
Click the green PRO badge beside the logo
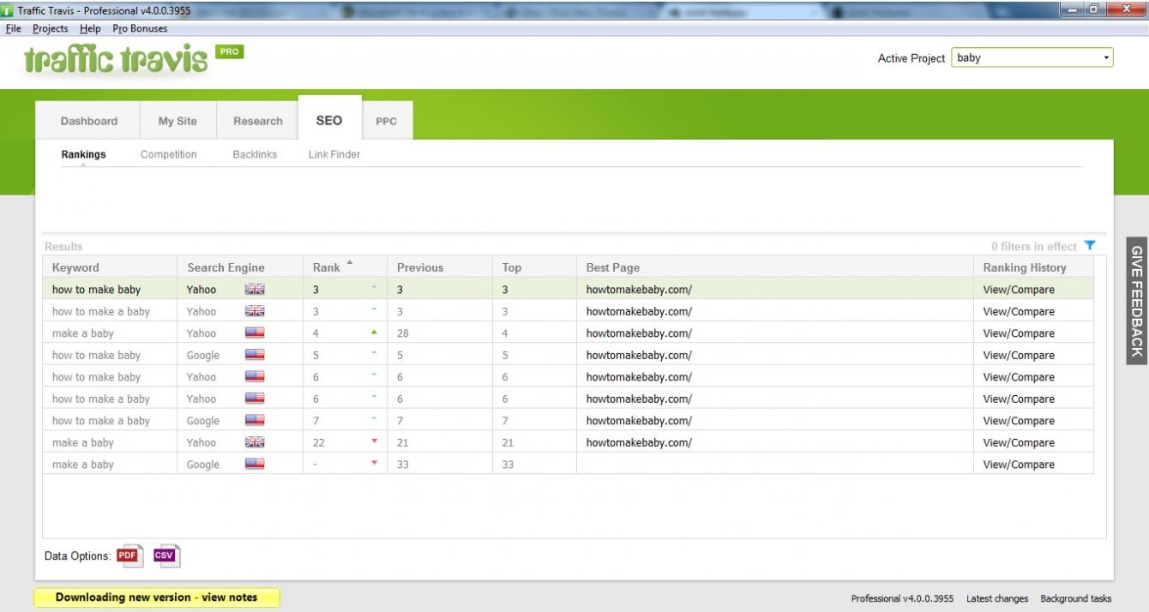(x=230, y=51)
